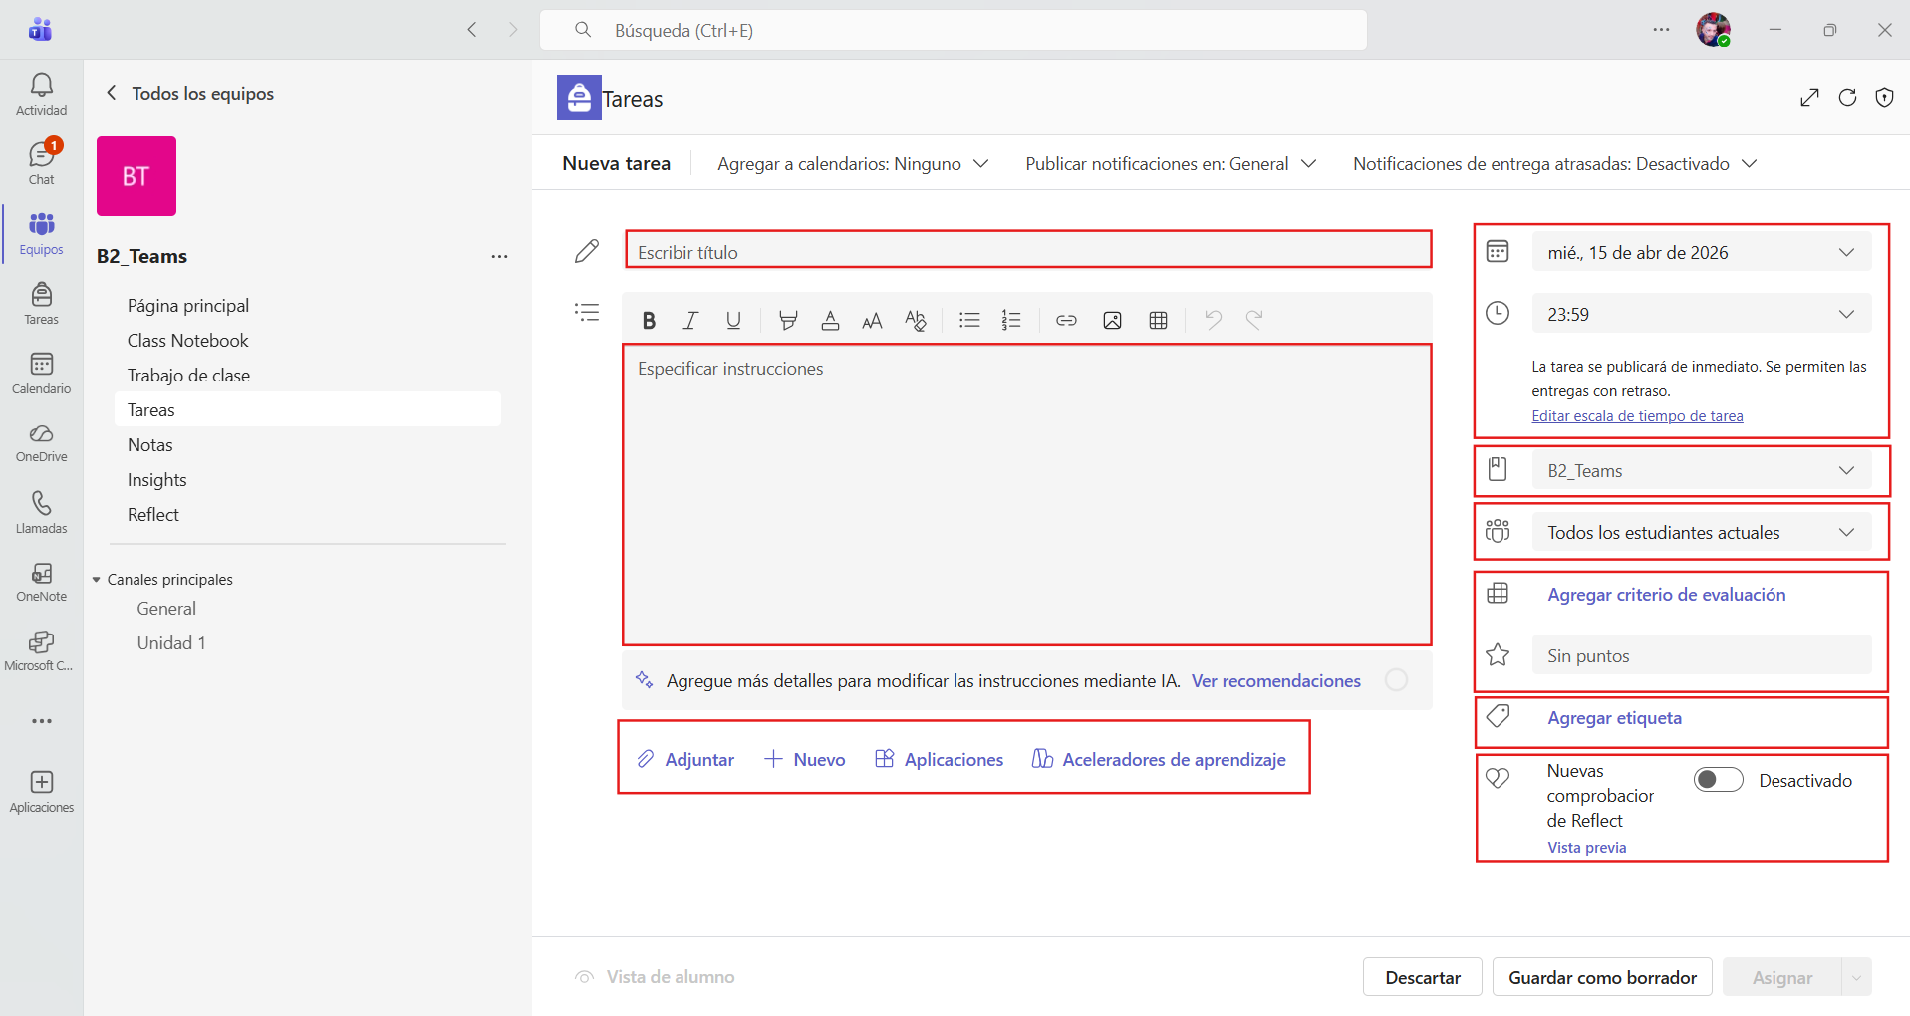Open the Insights section
The width and height of the screenshot is (1910, 1016).
[x=157, y=479]
